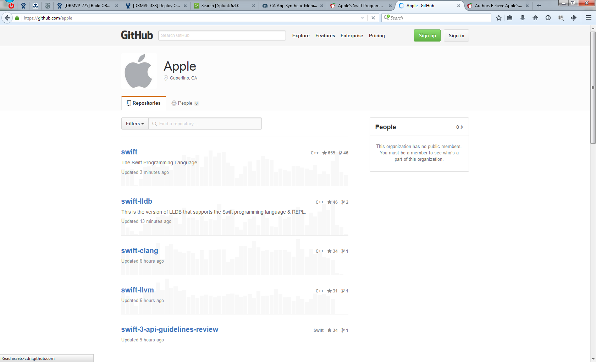
Task: Click the green padlock site identity icon
Action: pyautogui.click(x=17, y=18)
